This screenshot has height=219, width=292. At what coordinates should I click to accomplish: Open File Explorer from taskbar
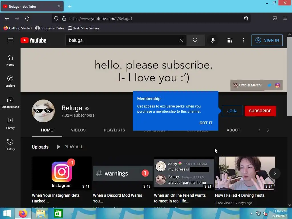click(x=41, y=213)
